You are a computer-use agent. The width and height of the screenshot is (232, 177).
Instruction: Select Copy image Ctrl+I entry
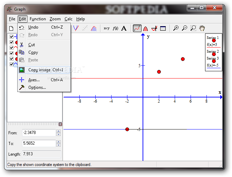pos(44,70)
